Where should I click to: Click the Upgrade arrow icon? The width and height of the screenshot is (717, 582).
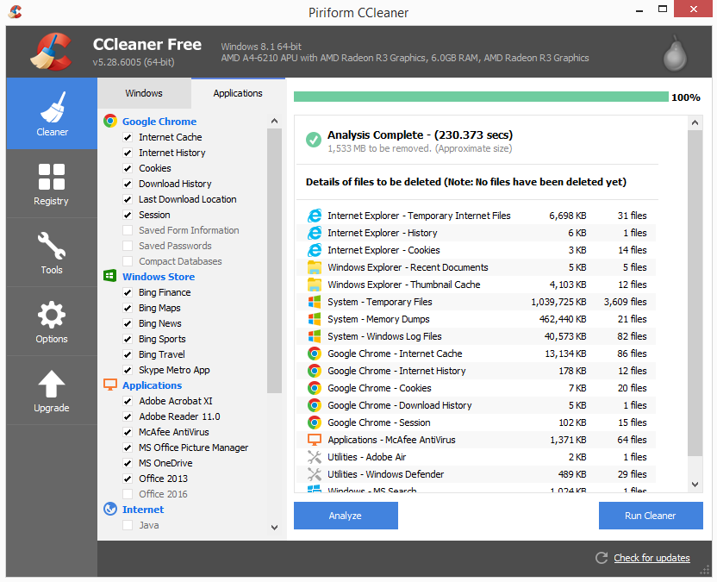point(51,384)
